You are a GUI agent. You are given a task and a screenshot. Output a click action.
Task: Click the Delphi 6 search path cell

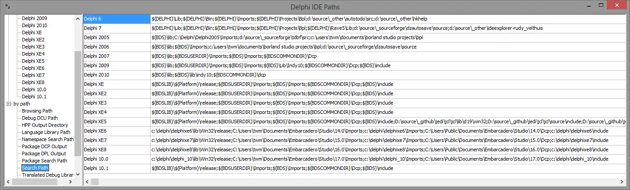(x=388, y=19)
